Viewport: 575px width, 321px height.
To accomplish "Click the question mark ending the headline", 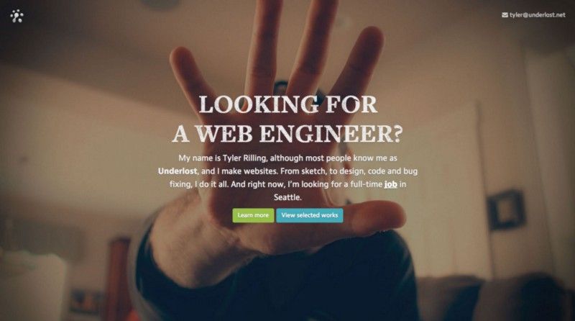I will tap(398, 133).
